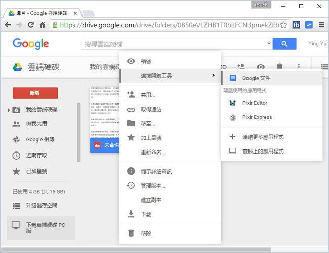Open a new browser tab
Image resolution: width=329 pixels, height=253 pixels.
coord(88,13)
